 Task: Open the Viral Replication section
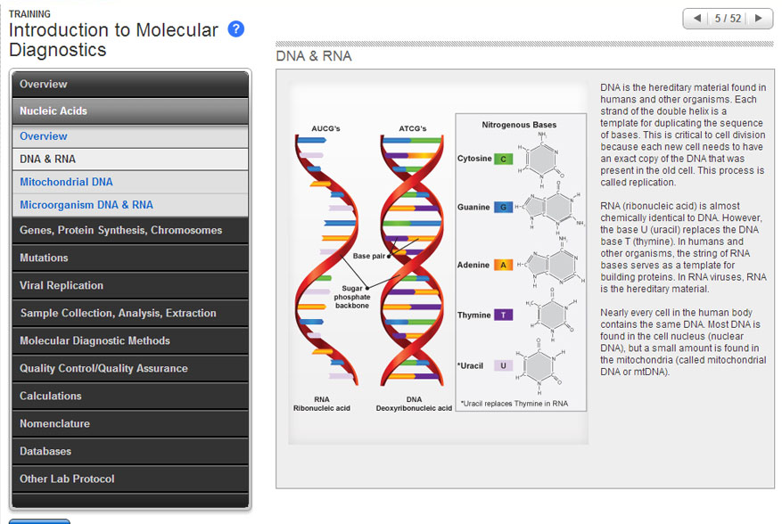coord(129,285)
